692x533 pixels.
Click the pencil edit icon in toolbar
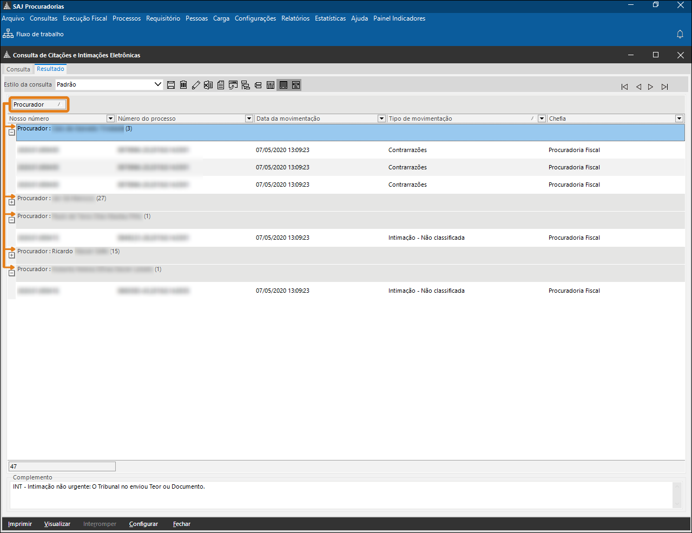[x=196, y=85]
